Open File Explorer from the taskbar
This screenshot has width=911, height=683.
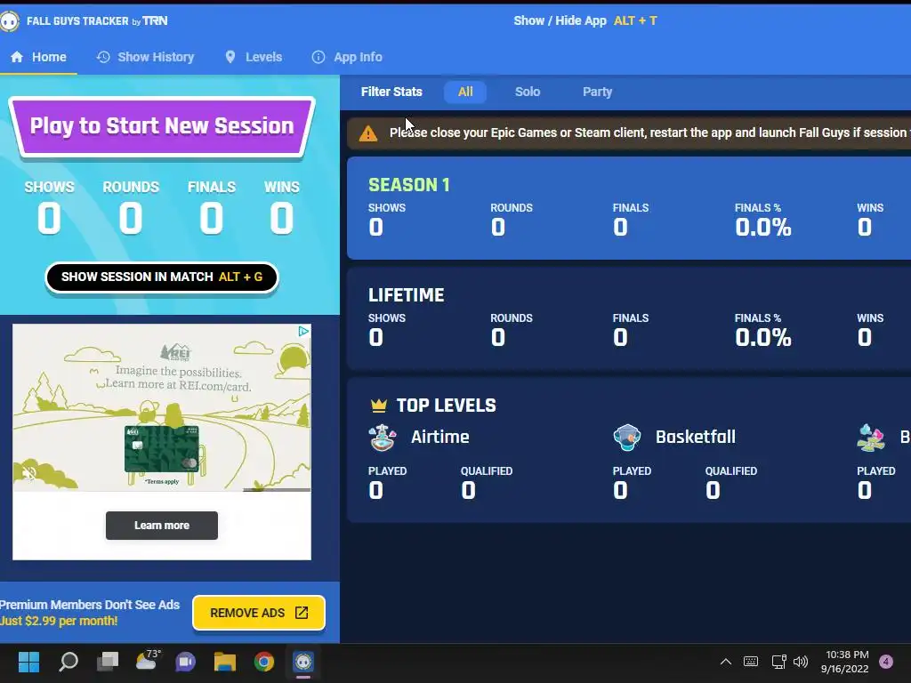click(x=225, y=662)
